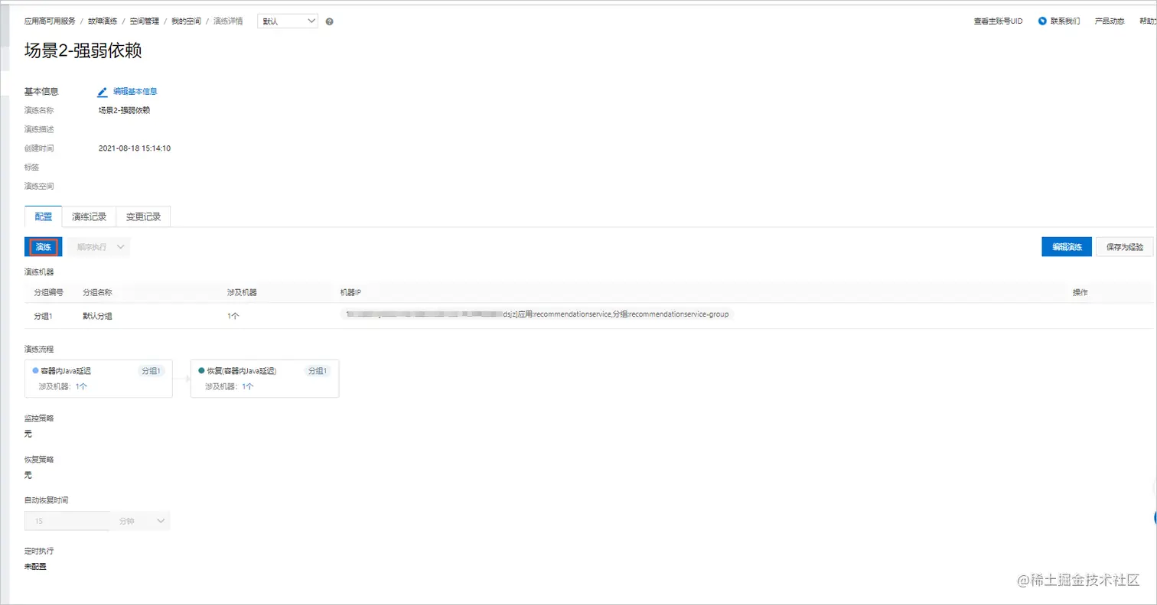Click the 机器IP column header
Viewport: 1157px width, 605px height.
[x=352, y=292]
